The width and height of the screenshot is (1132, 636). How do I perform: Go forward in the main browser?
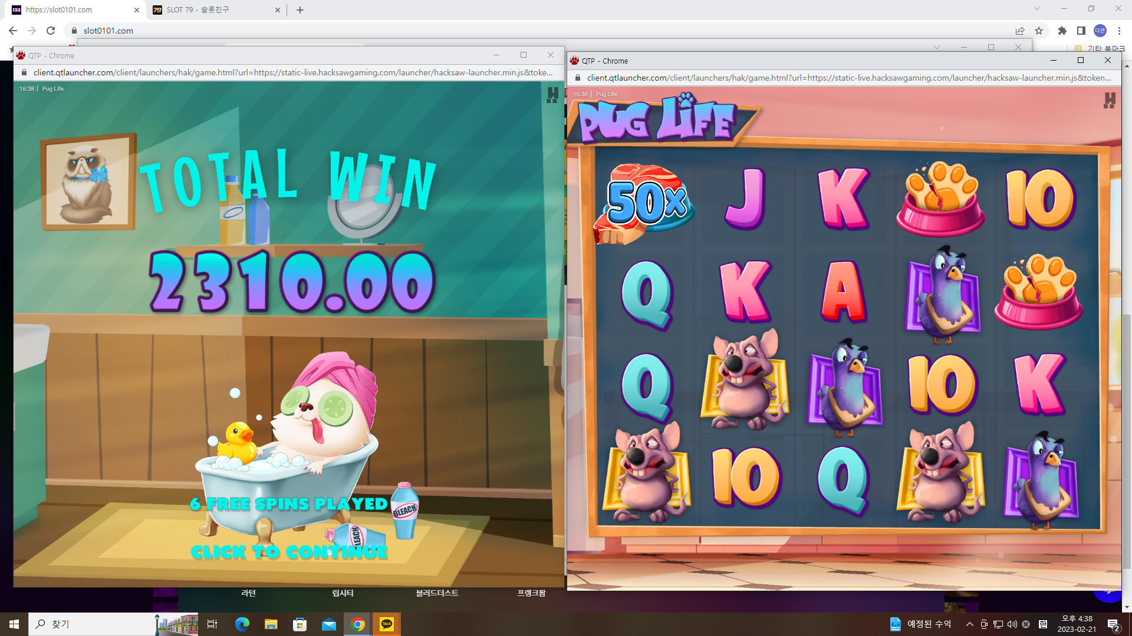(x=32, y=31)
